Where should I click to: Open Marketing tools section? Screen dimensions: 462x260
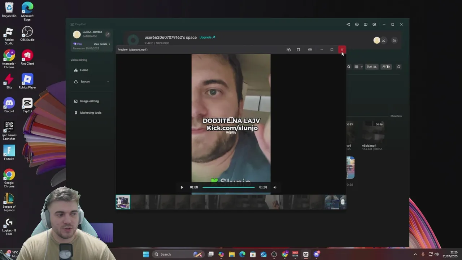(91, 113)
